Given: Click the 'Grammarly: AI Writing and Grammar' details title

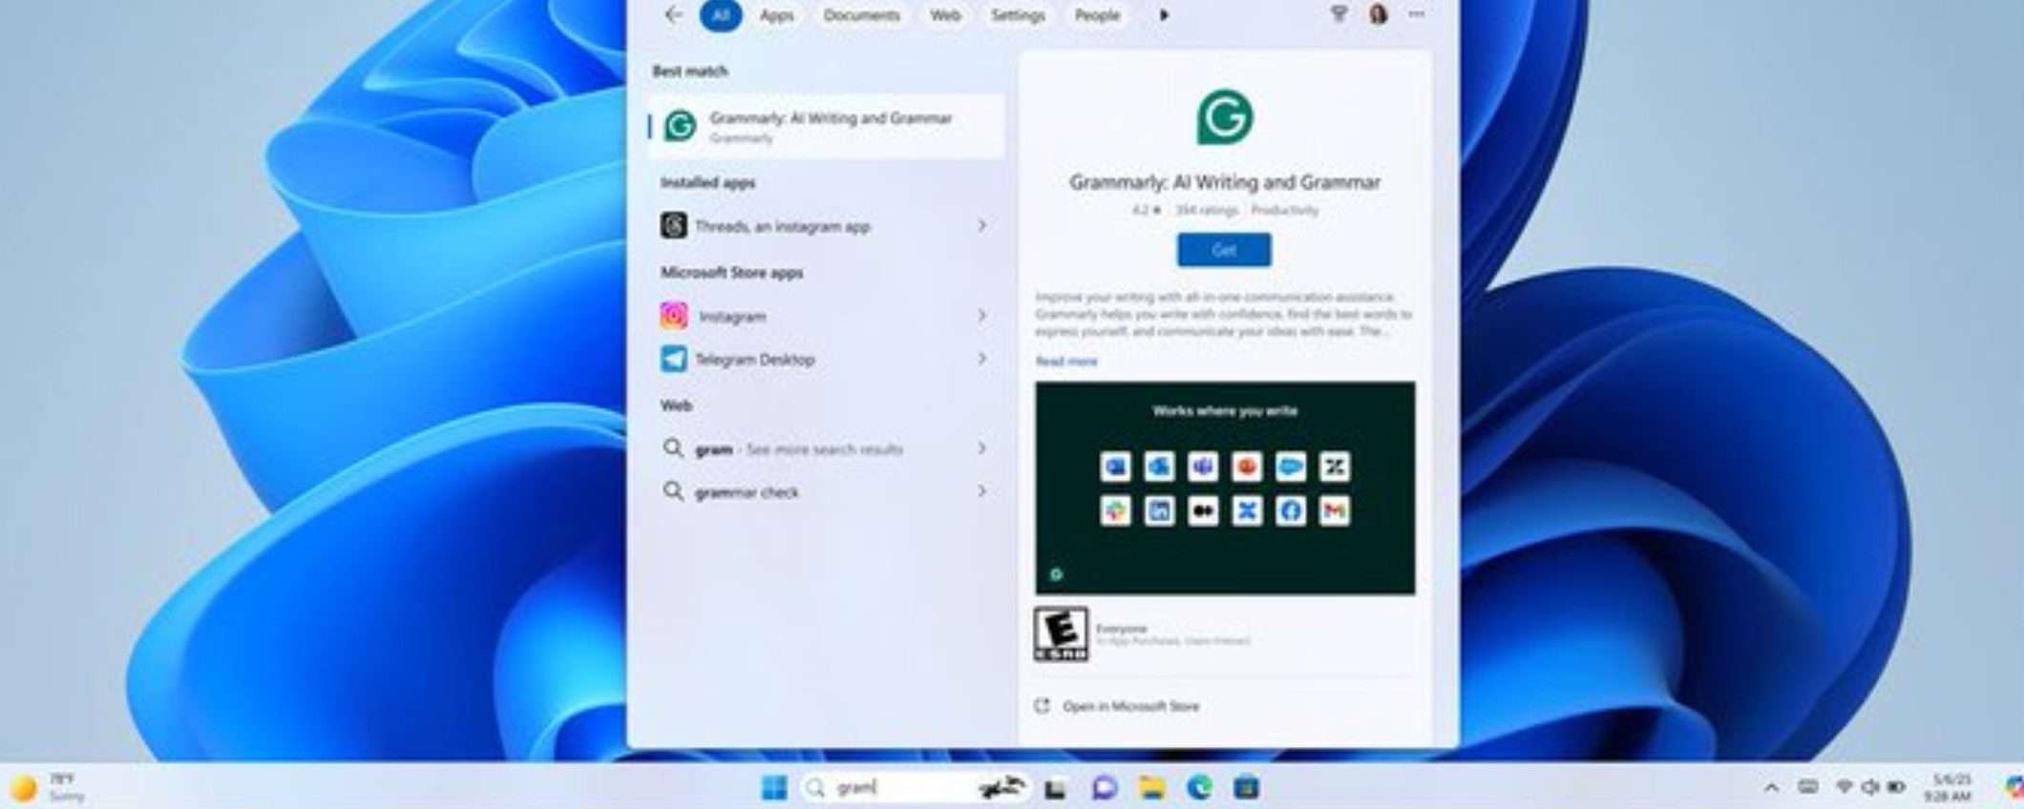Looking at the screenshot, I should (x=1225, y=182).
